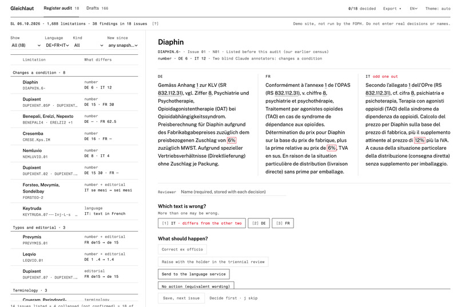Click the Typos and editorial group header
The width and height of the screenshot is (461, 307).
click(x=74, y=228)
